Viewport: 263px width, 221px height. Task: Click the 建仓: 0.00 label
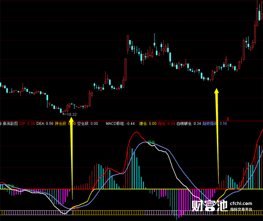(148, 124)
